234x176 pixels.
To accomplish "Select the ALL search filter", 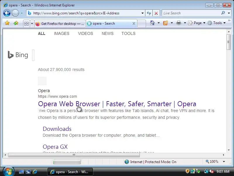I will (42, 33).
